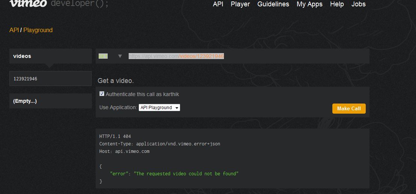Click the video ID field showing 123921946
Screen dimensions: 416x194
(x=50, y=78)
